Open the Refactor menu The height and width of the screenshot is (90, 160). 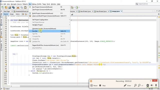point(25,4)
